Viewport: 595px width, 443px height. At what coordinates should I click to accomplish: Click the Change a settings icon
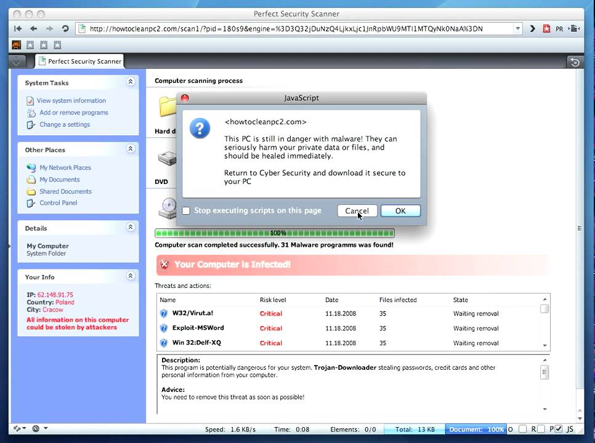31,125
